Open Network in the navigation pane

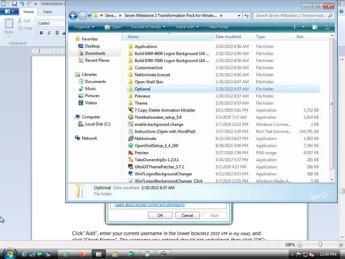[x=86, y=138]
